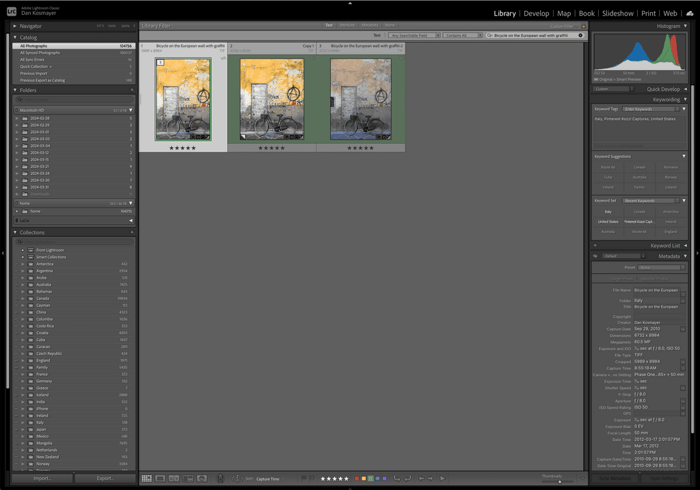Expand the Quick Develop panel
Viewport: 700px width, 490px height.
[685, 90]
